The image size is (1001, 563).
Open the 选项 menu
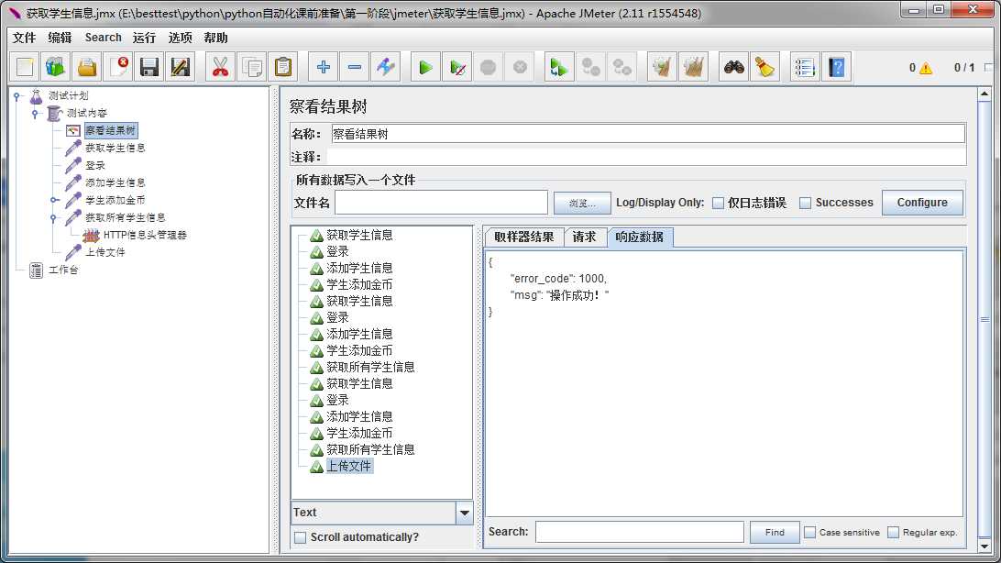point(180,38)
